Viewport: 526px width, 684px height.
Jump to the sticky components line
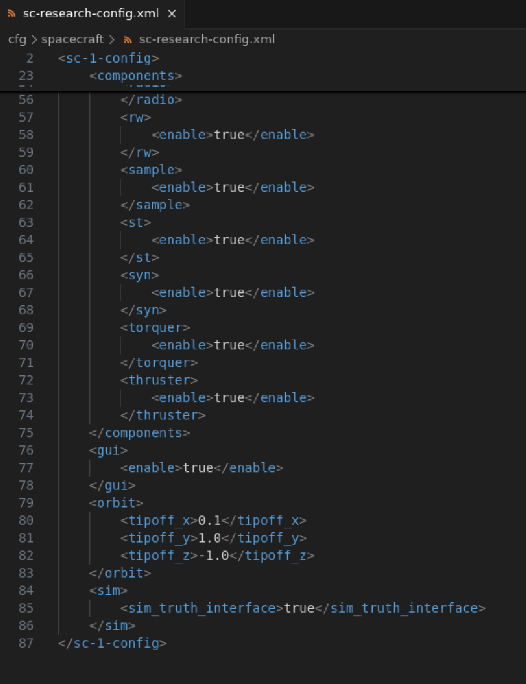point(135,76)
